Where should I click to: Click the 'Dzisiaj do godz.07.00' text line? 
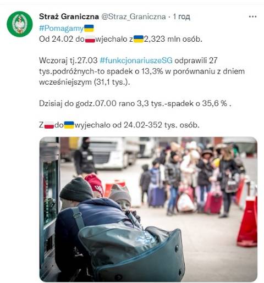pyautogui.click(x=135, y=103)
